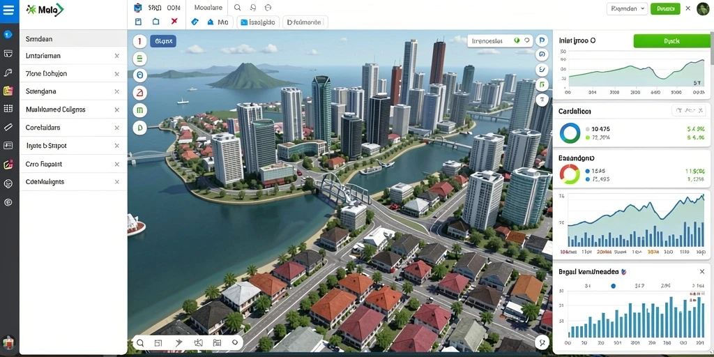The width and height of the screenshot is (714, 357).
Task: Select the ruler measure icon in dark sidebar
Action: point(8,127)
